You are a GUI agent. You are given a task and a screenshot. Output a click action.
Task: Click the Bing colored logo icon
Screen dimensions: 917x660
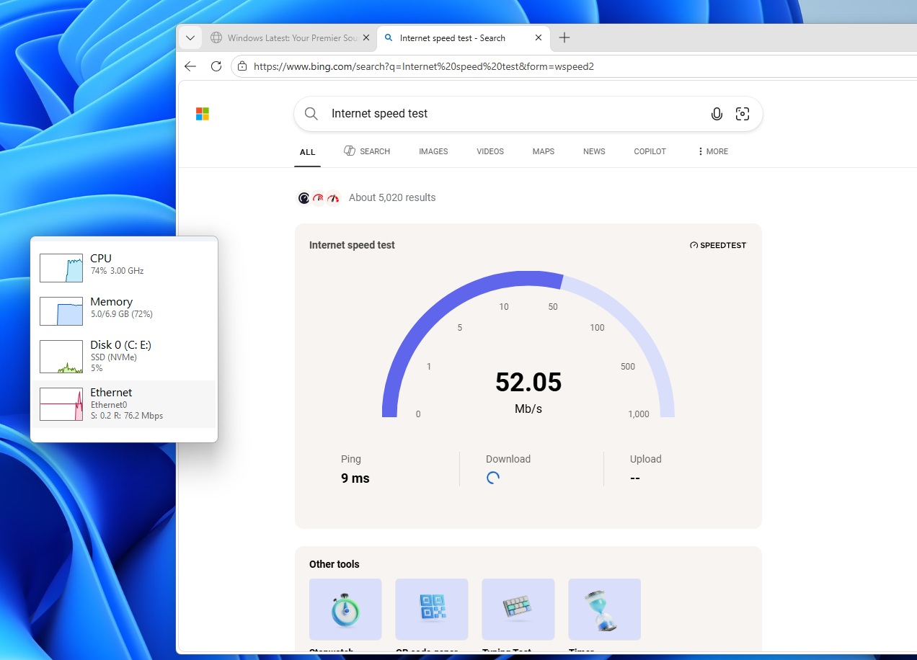point(203,113)
